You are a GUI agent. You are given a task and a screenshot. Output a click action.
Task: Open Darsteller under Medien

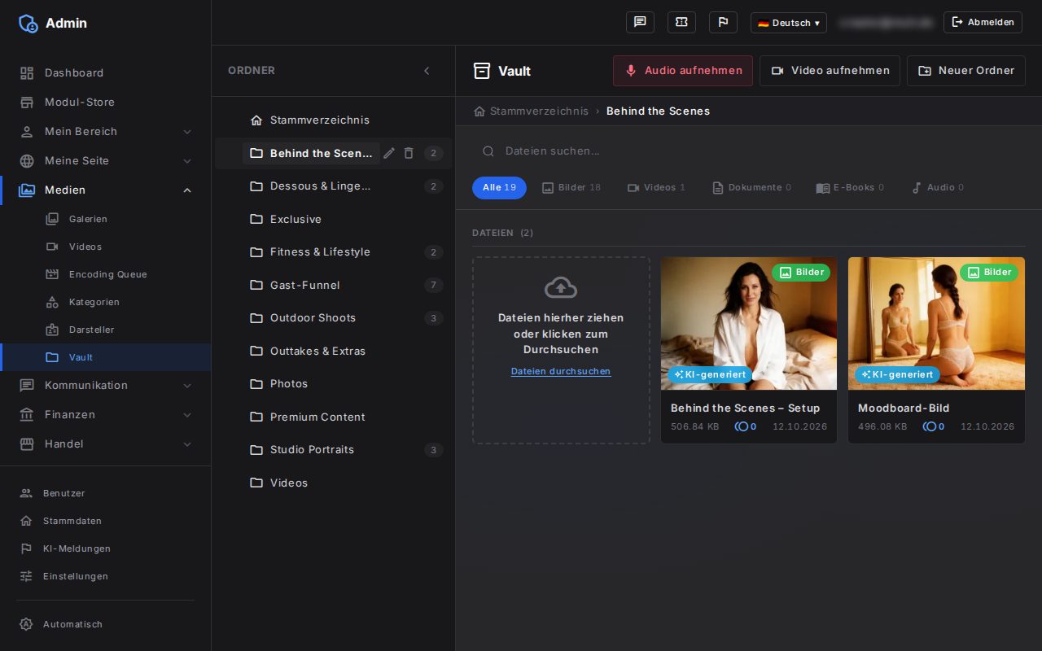pyautogui.click(x=106, y=330)
